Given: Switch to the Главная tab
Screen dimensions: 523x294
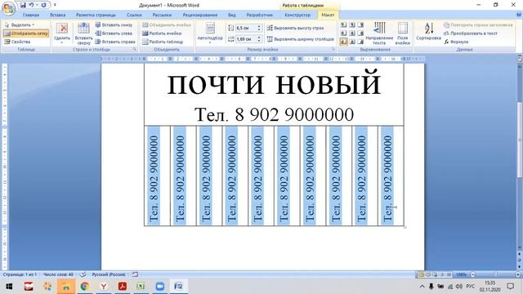Looking at the screenshot, I should coord(31,15).
